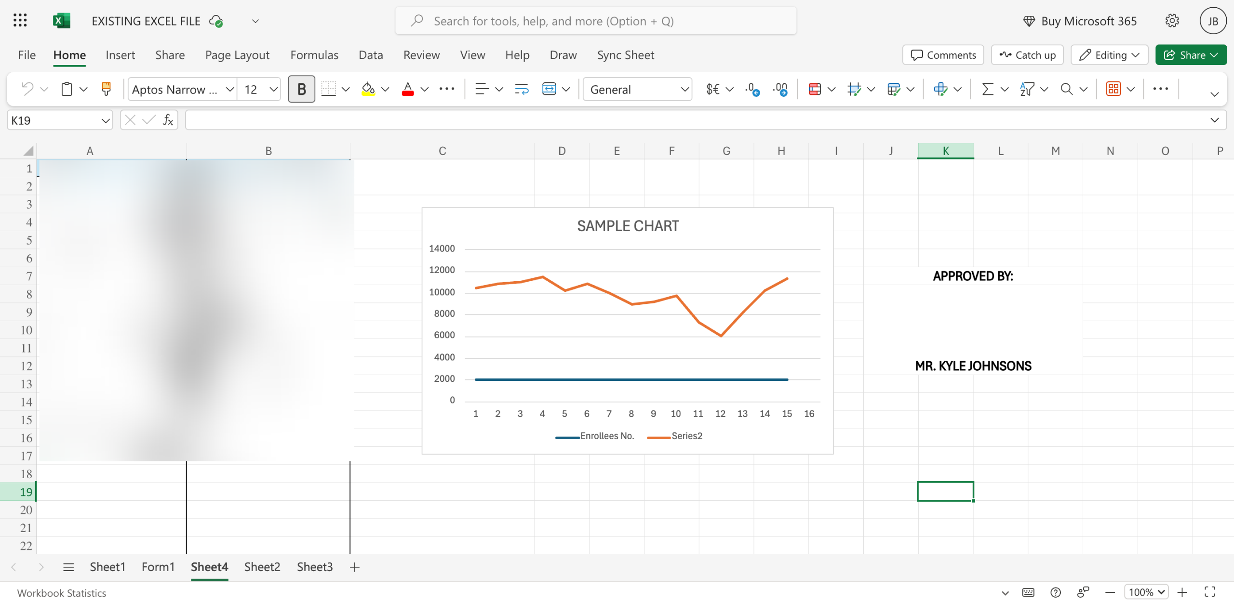Screen dimensions: 1234x601
Task: Click the Sort and Filter icon
Action: (1027, 89)
